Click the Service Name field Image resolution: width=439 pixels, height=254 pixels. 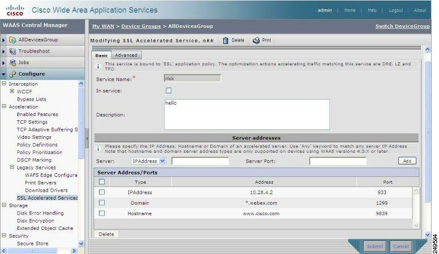pos(192,78)
